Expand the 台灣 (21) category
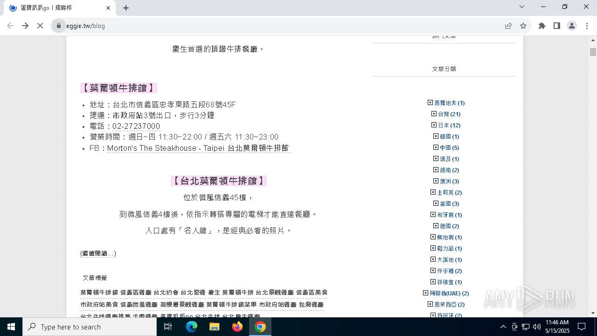This screenshot has height=336, width=597. [434, 114]
